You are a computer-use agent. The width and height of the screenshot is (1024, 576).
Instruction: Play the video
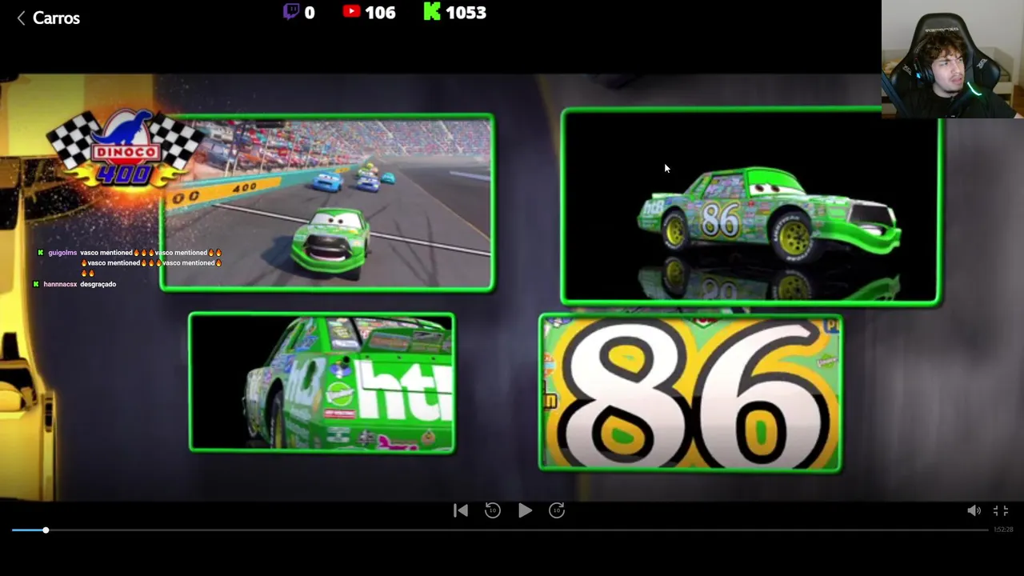coord(525,510)
